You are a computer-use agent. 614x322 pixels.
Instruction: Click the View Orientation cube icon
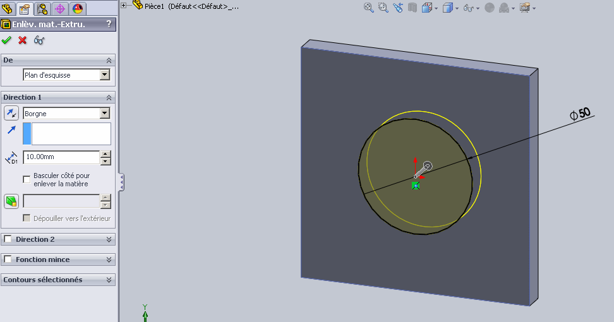point(426,8)
